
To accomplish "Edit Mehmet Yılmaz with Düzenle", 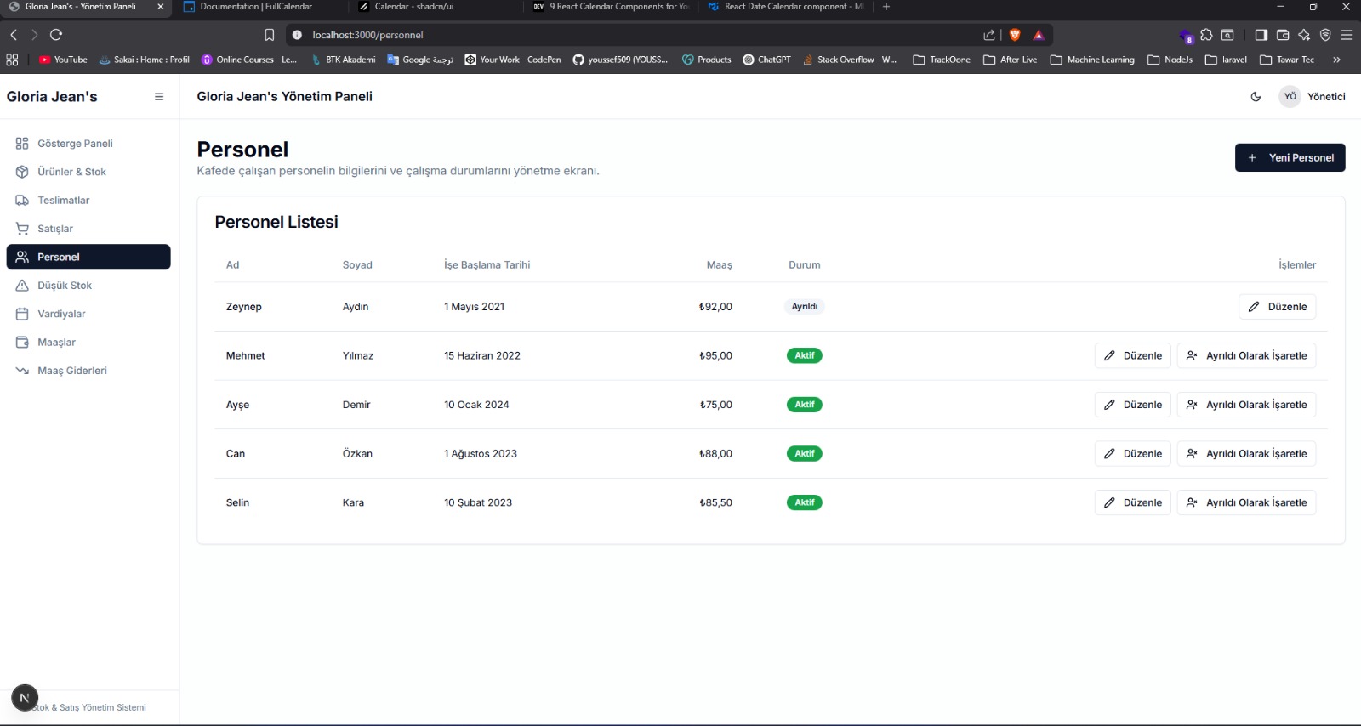I will click(x=1132, y=356).
